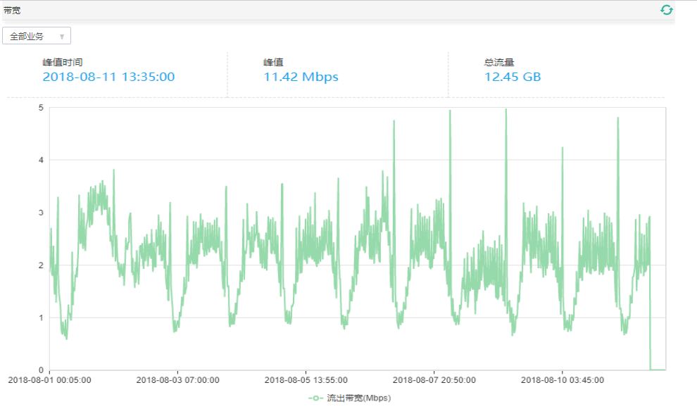The width and height of the screenshot is (697, 409).
Task: Click x-axis label 2018-08-07 20:50:00
Action: [434, 380]
